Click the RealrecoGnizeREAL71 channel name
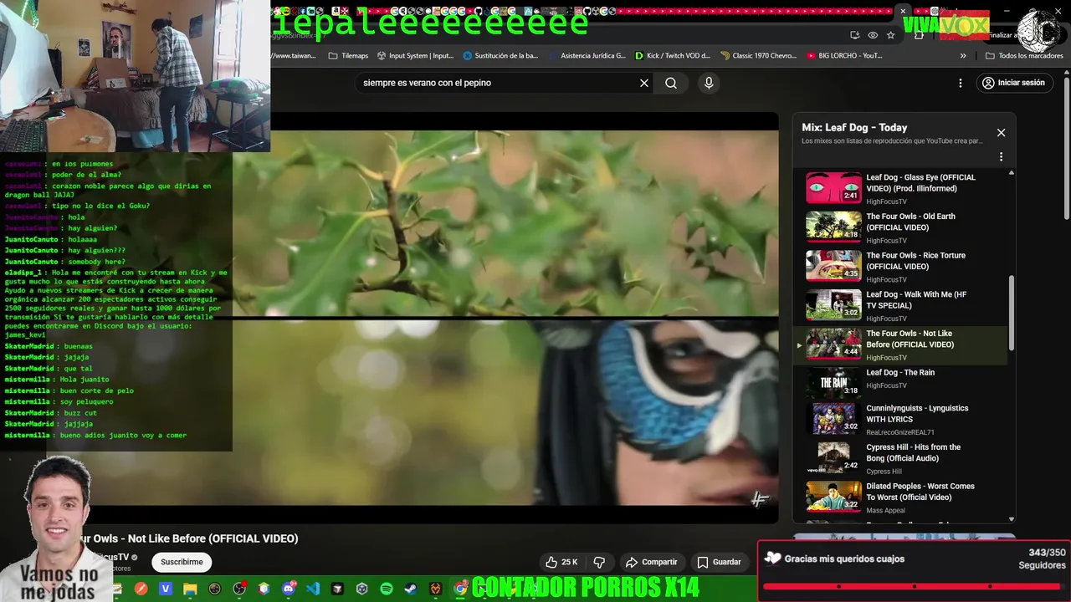The width and height of the screenshot is (1071, 602). point(899,432)
